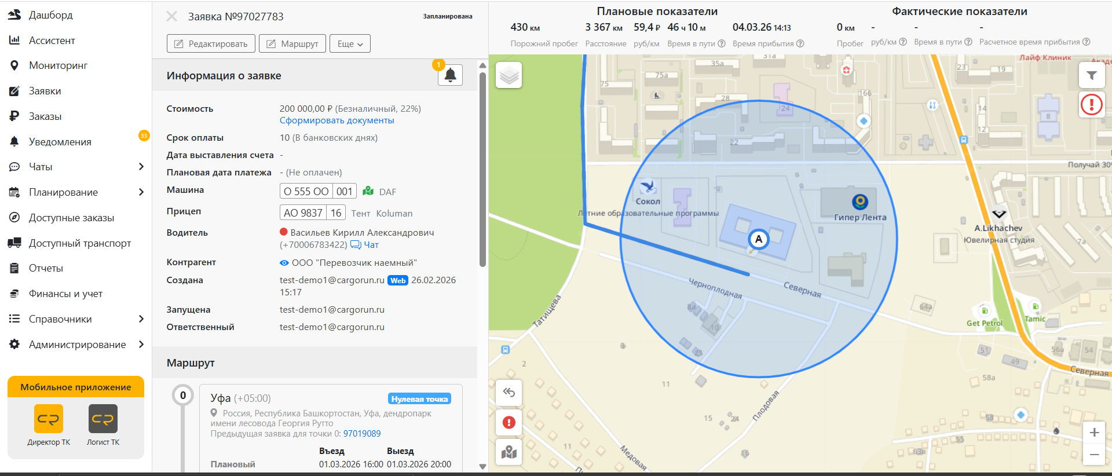Open previous request link 97019089

coord(362,434)
